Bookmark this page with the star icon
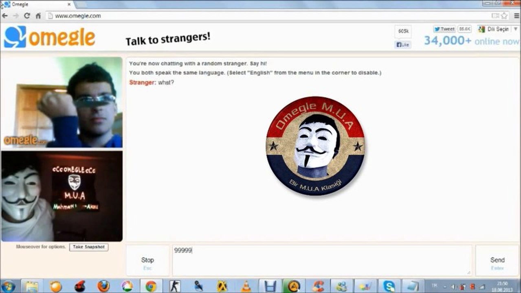 pyautogui.click(x=504, y=16)
